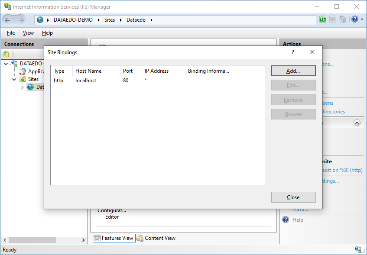The width and height of the screenshot is (367, 255).
Task: Click the Help question mark in Site Bindings title bar
Action: pos(293,52)
